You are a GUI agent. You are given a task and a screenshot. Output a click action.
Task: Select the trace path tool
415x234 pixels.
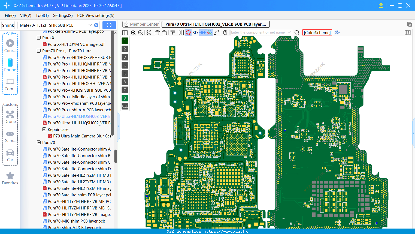point(217,32)
